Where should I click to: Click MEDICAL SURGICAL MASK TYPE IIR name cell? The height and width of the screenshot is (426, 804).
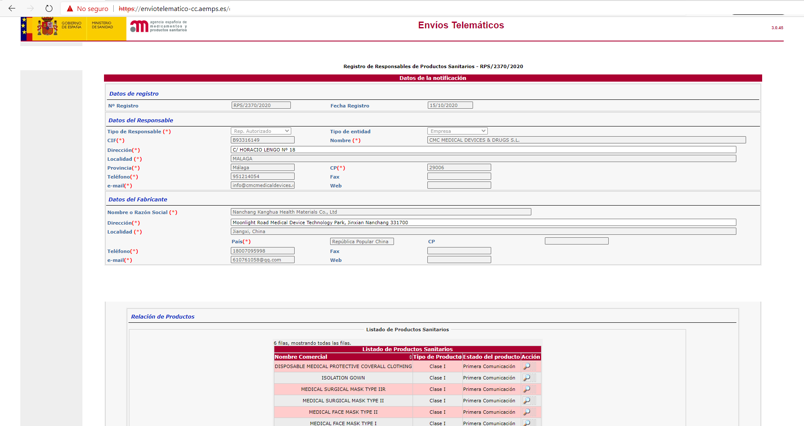343,389
